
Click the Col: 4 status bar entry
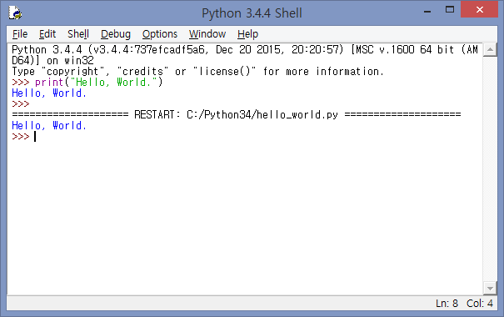[480, 303]
